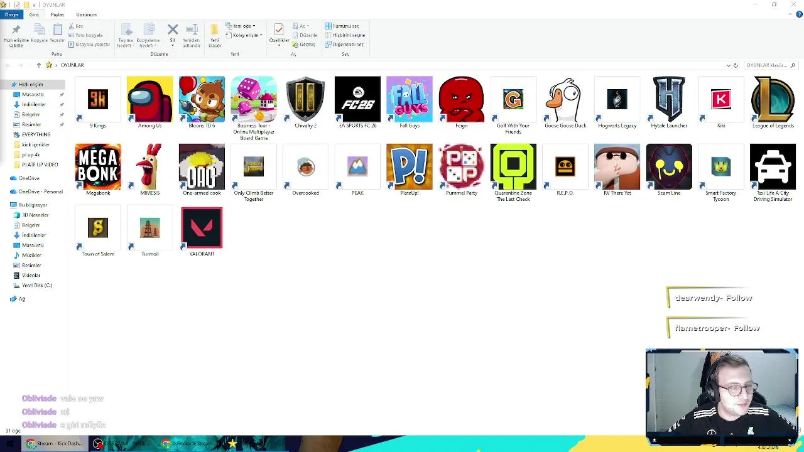Click Yeni klasör new folder button
This screenshot has height=452, width=804.
coord(215,36)
